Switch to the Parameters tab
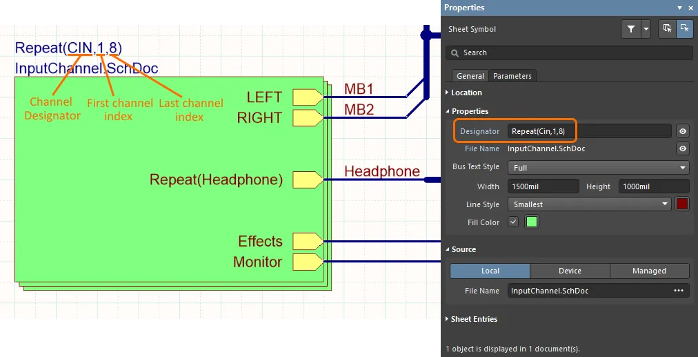Image resolution: width=698 pixels, height=357 pixels. click(x=512, y=76)
